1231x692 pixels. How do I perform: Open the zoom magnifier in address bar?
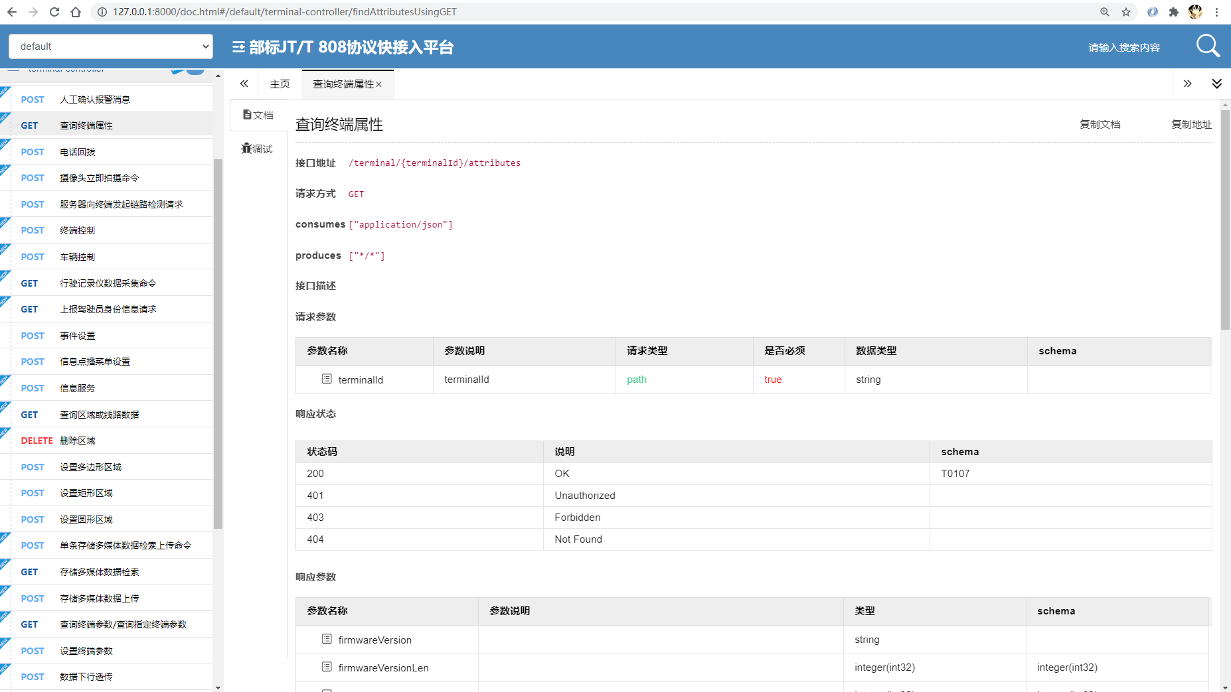tap(1105, 12)
